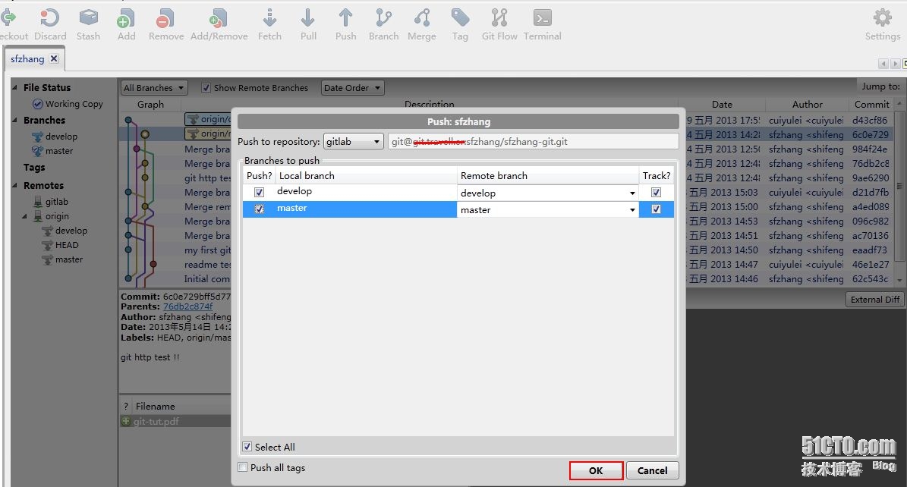The width and height of the screenshot is (907, 487).
Task: Open the remote branch dropdown for master
Action: 632,210
